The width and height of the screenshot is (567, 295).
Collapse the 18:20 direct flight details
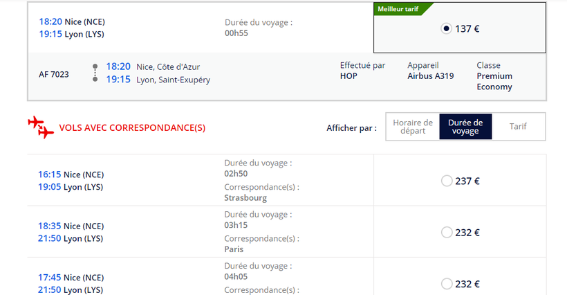[x=71, y=28]
